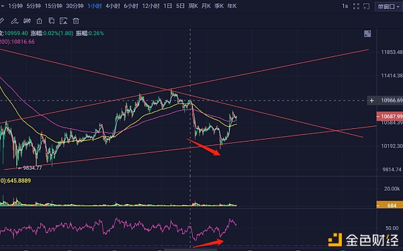Screen dimensions: 403x251
Task: Click the 9814.74 price axis label
Action: 392,169
